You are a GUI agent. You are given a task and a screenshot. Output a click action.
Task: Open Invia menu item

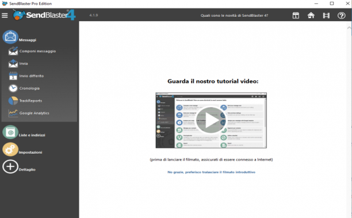point(24,63)
